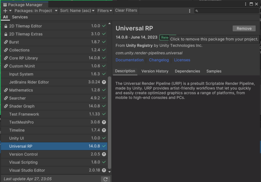Open the toolbar kebab menu beside search
Image resolution: width=261 pixels, height=182 pixels.
coord(190,11)
